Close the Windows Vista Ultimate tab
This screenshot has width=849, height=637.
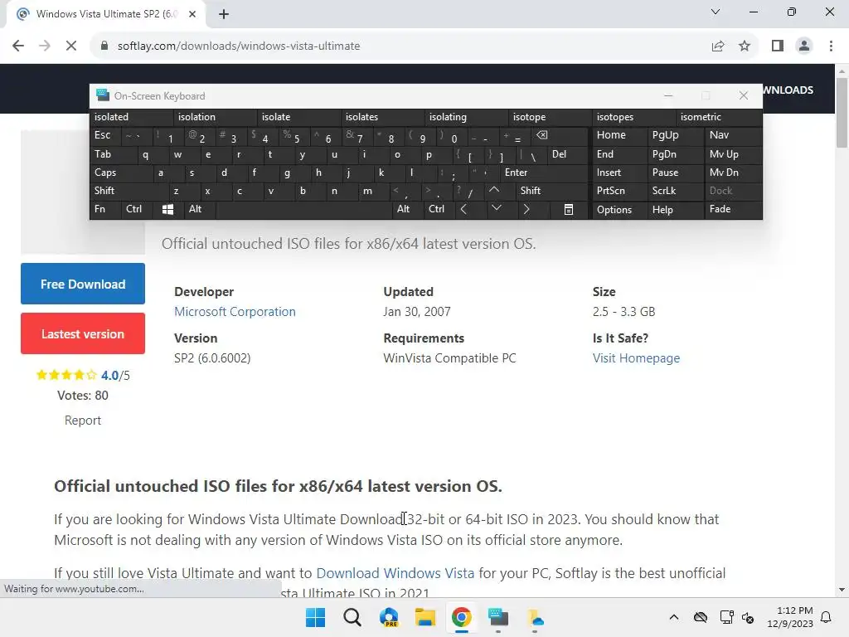coord(192,14)
